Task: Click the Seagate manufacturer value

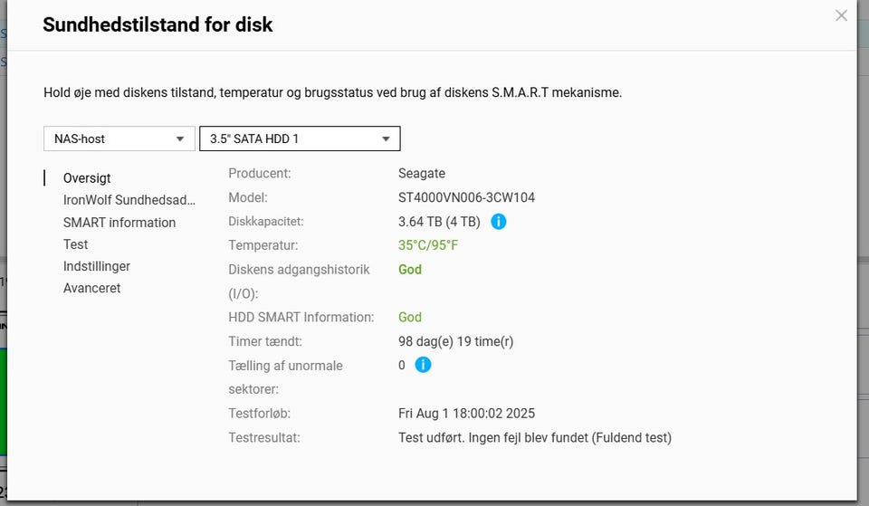Action: pos(422,173)
